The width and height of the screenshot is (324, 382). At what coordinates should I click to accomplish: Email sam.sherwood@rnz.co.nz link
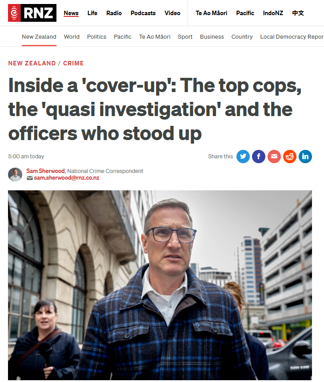point(67,178)
